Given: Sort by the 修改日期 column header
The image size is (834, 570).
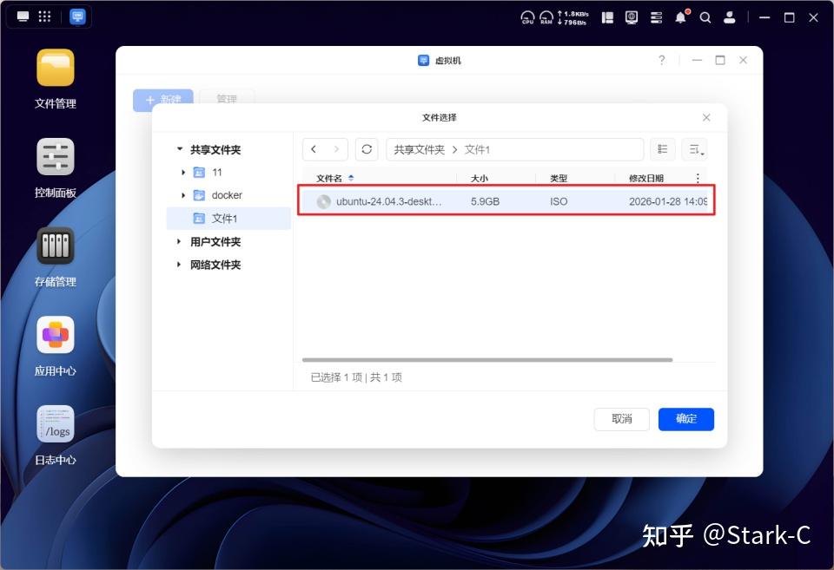Looking at the screenshot, I should [646, 179].
